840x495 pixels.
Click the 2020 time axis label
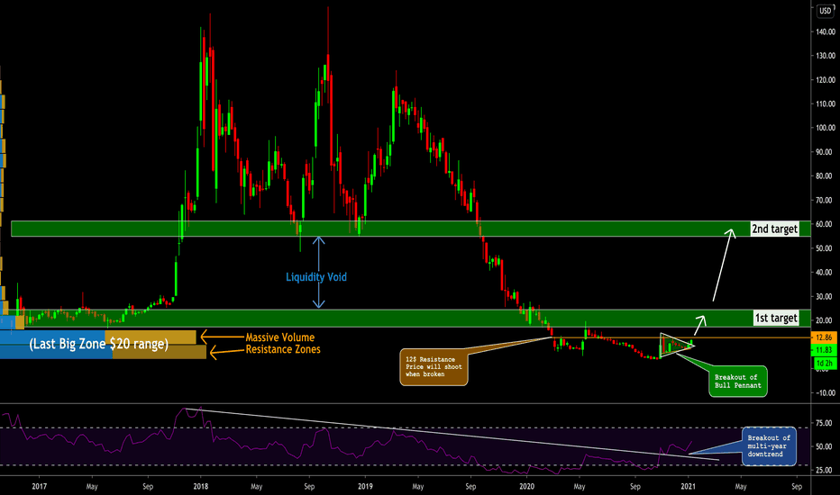pyautogui.click(x=526, y=486)
